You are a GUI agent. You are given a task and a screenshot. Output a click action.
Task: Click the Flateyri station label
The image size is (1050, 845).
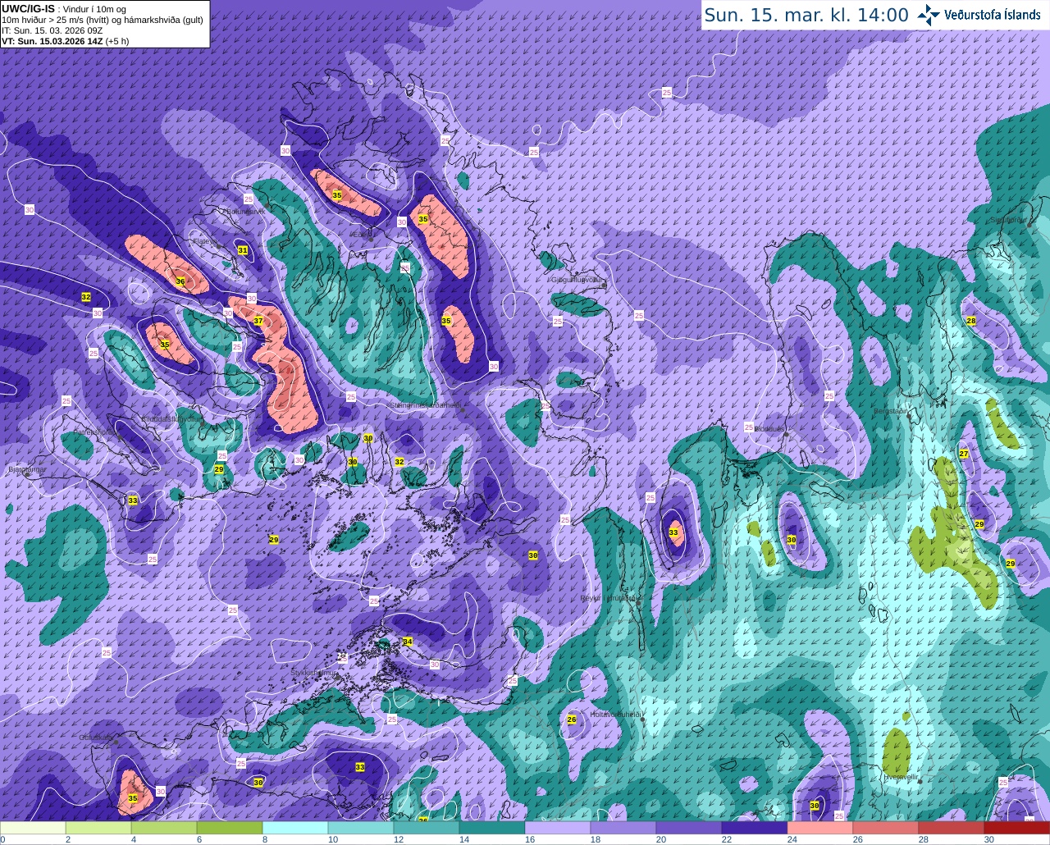[205, 241]
